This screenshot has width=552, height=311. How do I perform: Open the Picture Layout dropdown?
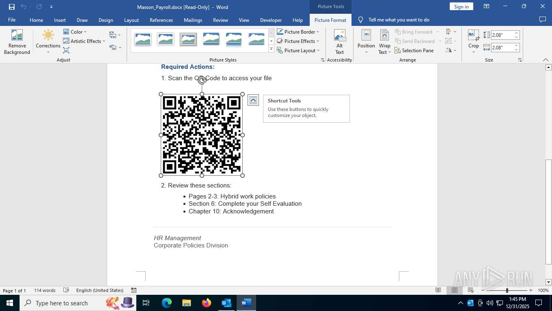(x=298, y=50)
